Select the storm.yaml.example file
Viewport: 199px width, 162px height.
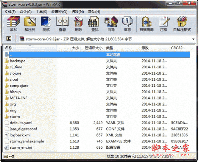[27, 141]
